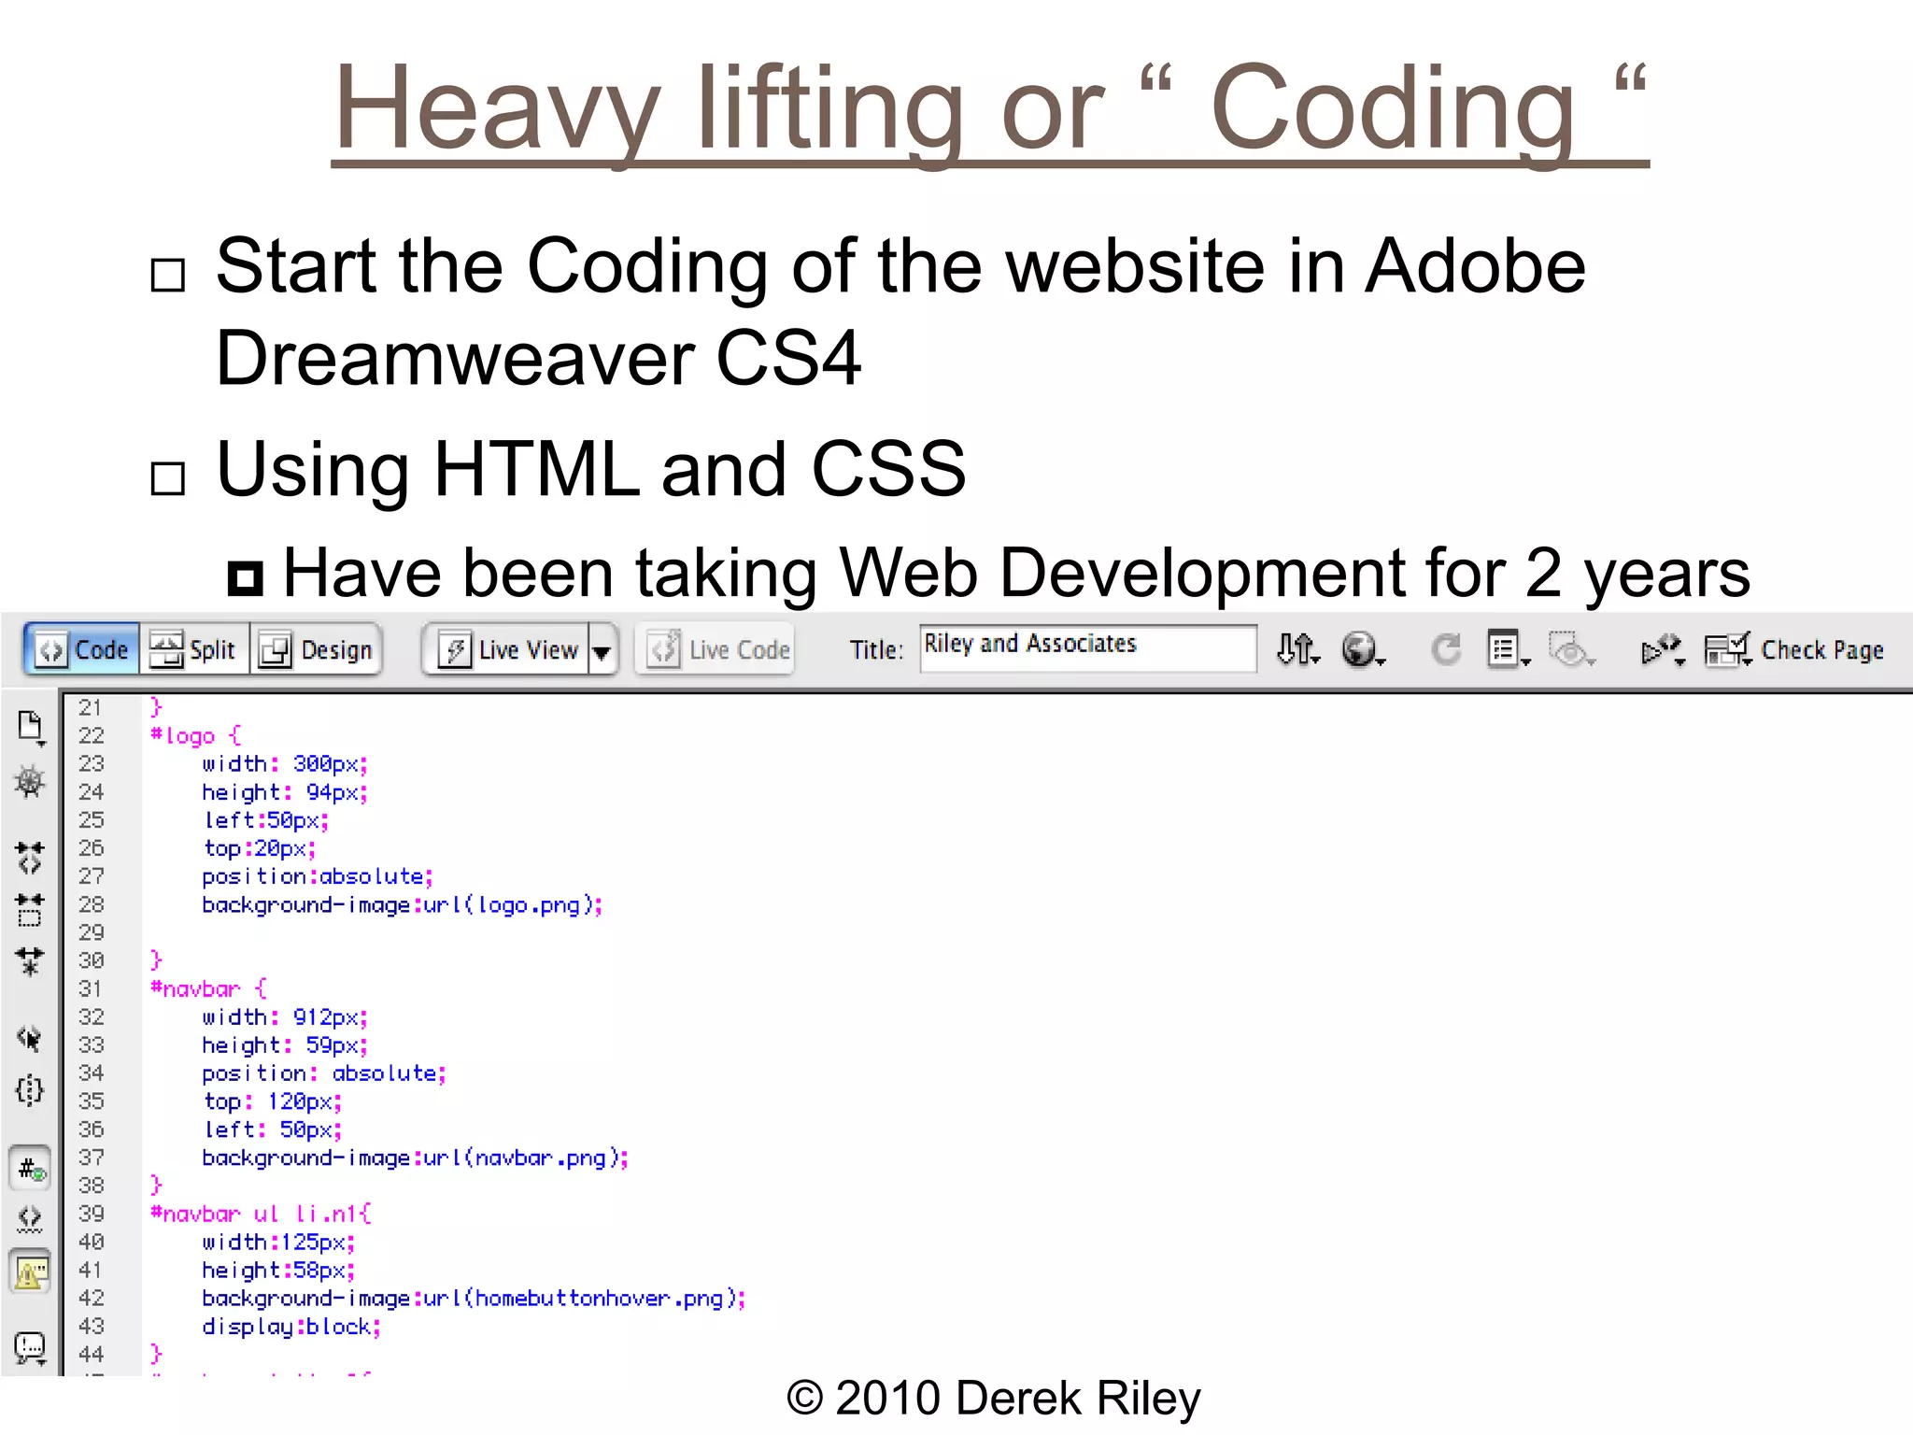Image resolution: width=1913 pixels, height=1435 pixels.
Task: Toggle the Line Numbers button
Action: coord(30,1169)
